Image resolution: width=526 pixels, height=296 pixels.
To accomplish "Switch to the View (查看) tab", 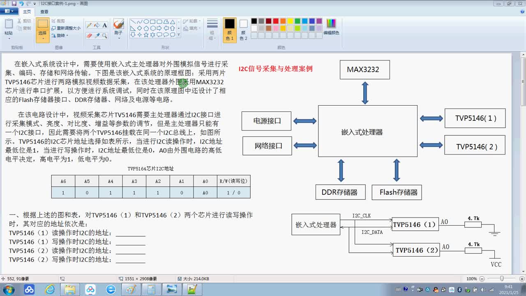I will pos(44,12).
